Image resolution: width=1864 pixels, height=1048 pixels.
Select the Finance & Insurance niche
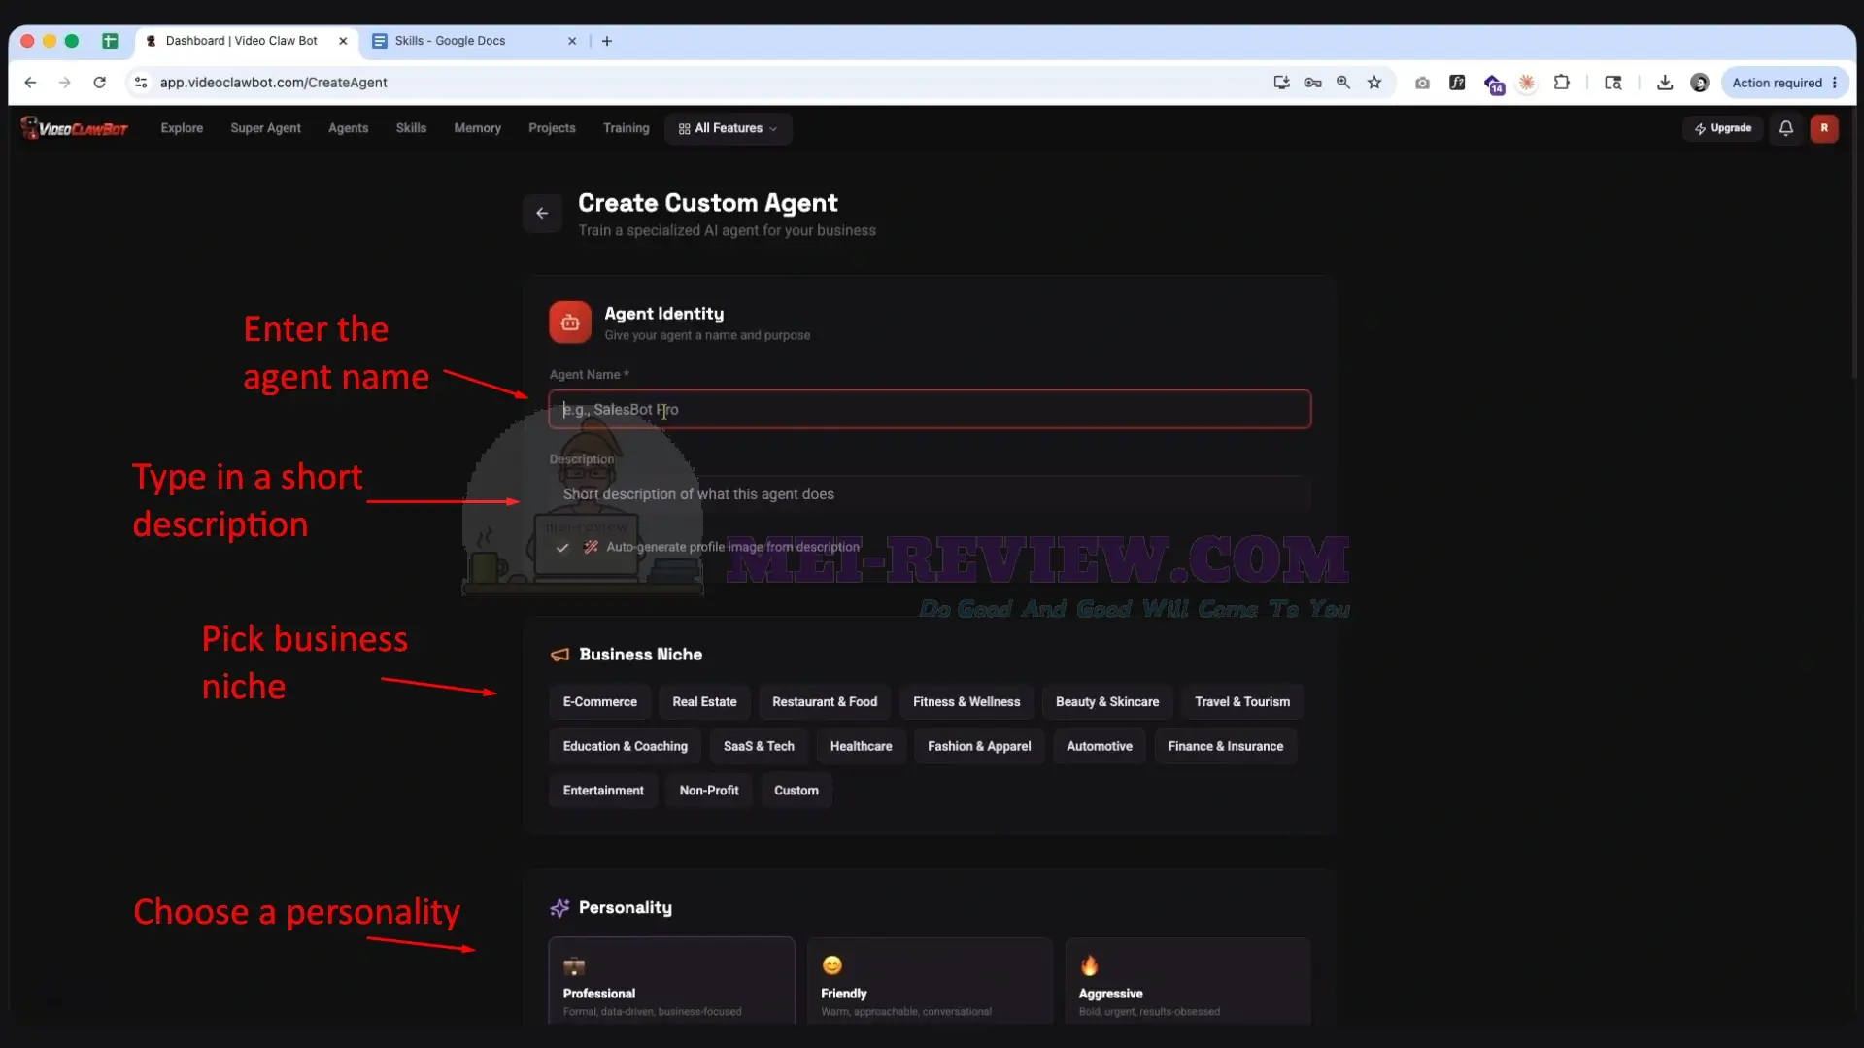pos(1225,747)
